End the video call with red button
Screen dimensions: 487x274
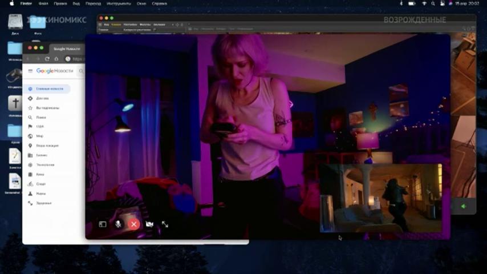(134, 224)
